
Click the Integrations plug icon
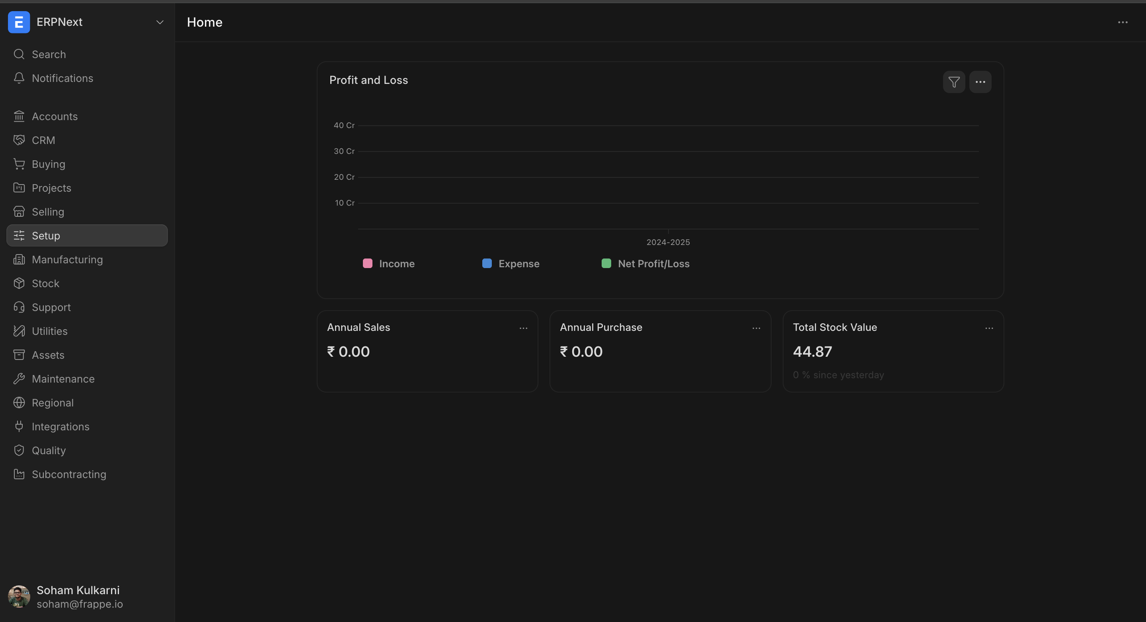(19, 426)
